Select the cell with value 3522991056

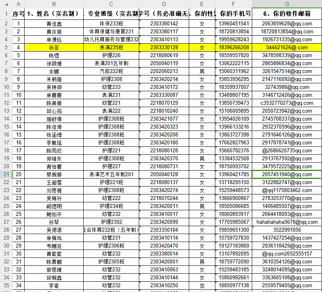287,230
